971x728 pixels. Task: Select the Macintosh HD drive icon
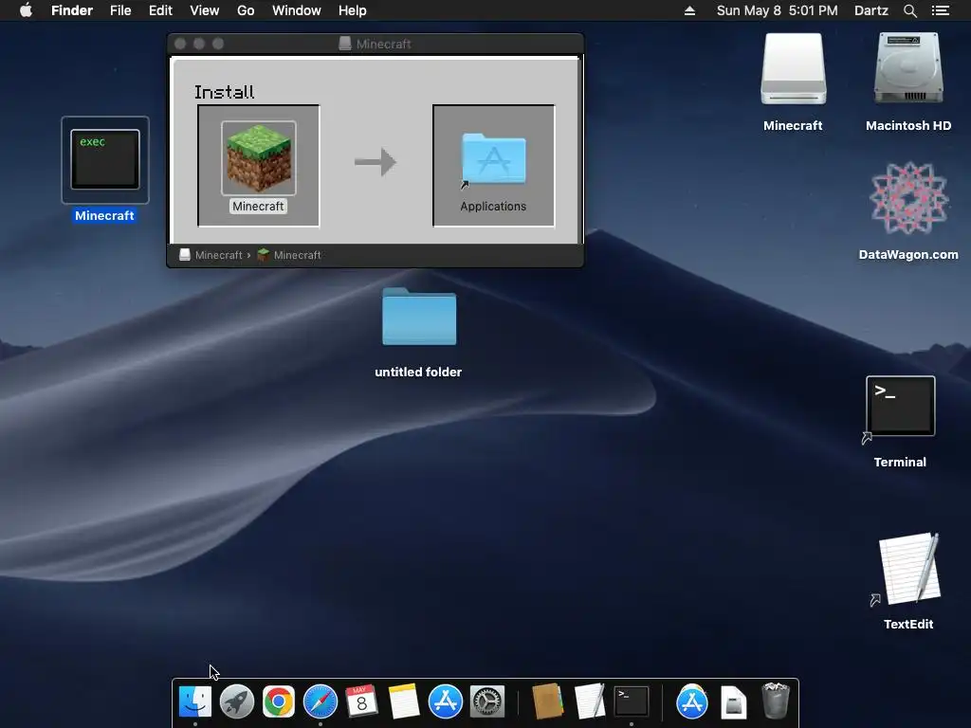click(908, 68)
